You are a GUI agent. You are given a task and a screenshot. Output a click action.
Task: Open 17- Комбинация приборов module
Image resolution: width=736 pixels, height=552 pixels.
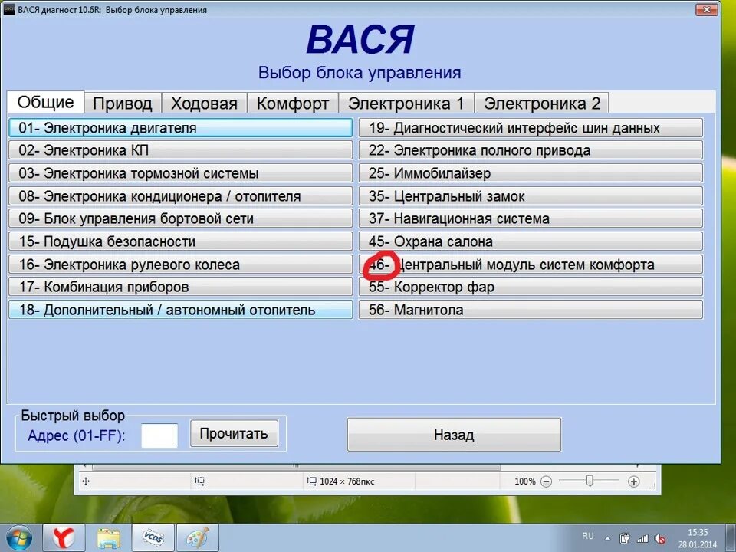pyautogui.click(x=181, y=287)
